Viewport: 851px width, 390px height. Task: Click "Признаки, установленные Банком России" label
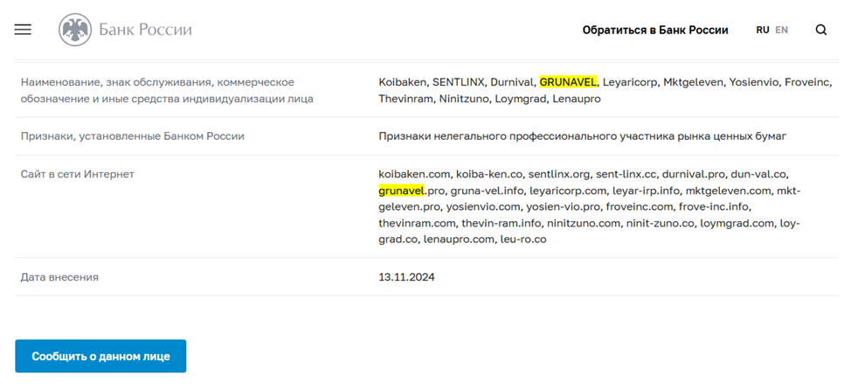pos(132,136)
